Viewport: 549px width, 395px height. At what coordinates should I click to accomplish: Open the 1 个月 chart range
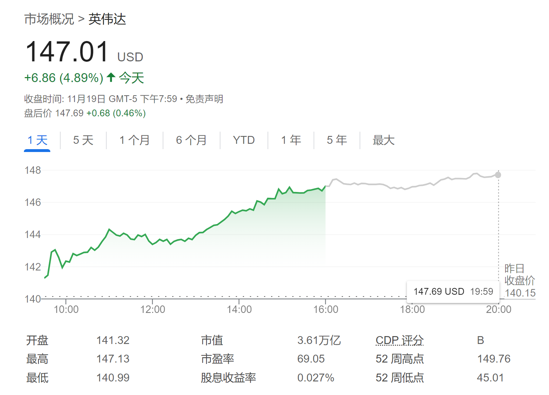[134, 140]
